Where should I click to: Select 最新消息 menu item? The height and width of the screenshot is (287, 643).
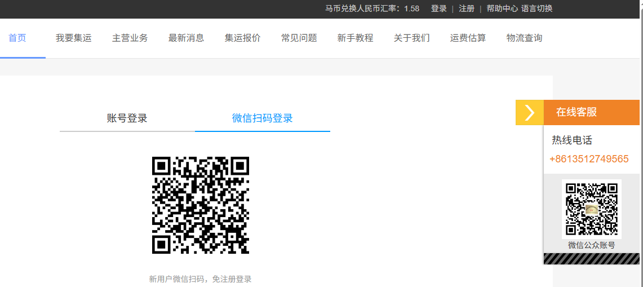tap(186, 38)
